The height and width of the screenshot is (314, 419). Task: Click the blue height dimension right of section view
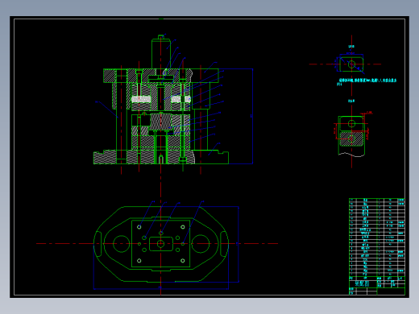[252, 116]
